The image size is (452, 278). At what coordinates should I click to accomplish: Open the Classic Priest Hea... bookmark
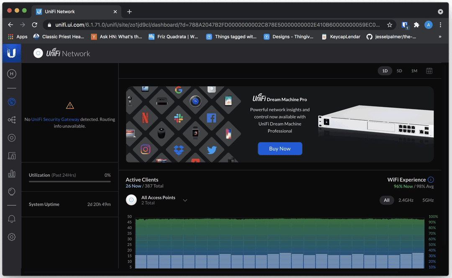[59, 36]
